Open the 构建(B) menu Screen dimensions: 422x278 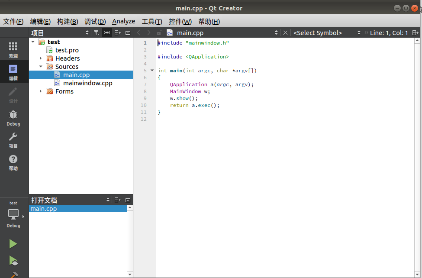click(67, 22)
